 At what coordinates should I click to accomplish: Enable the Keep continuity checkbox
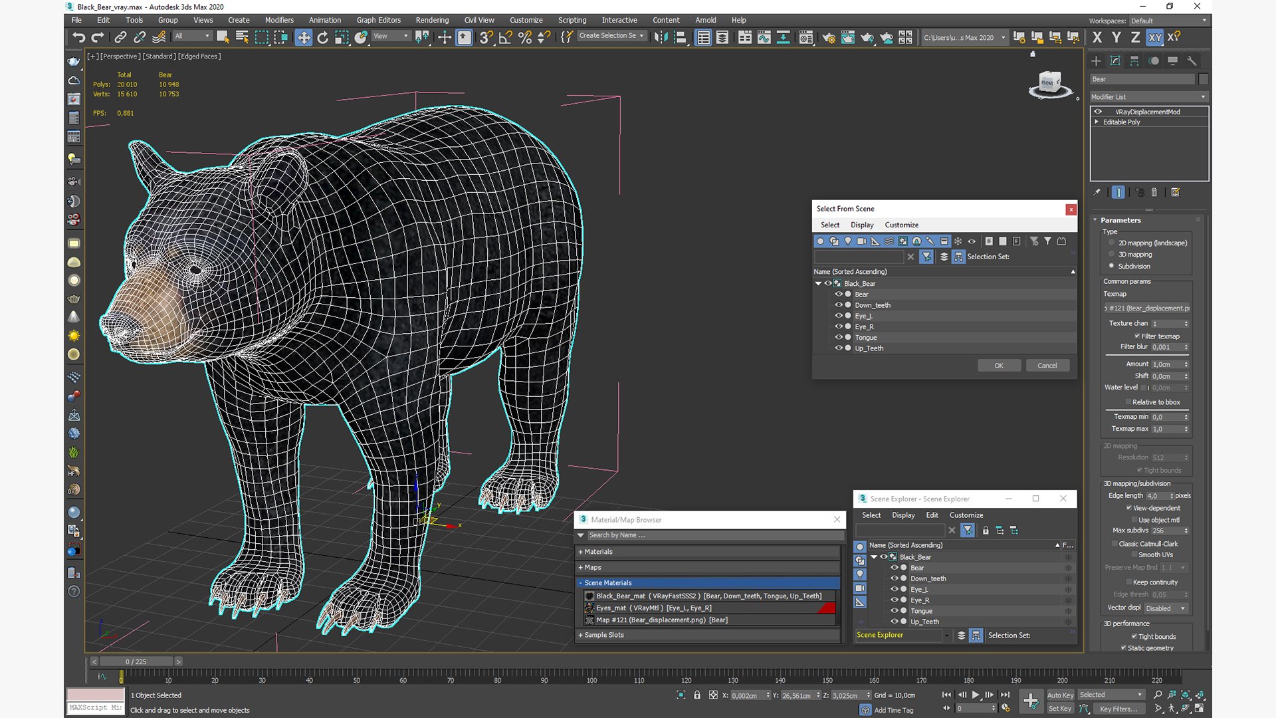pos(1128,582)
